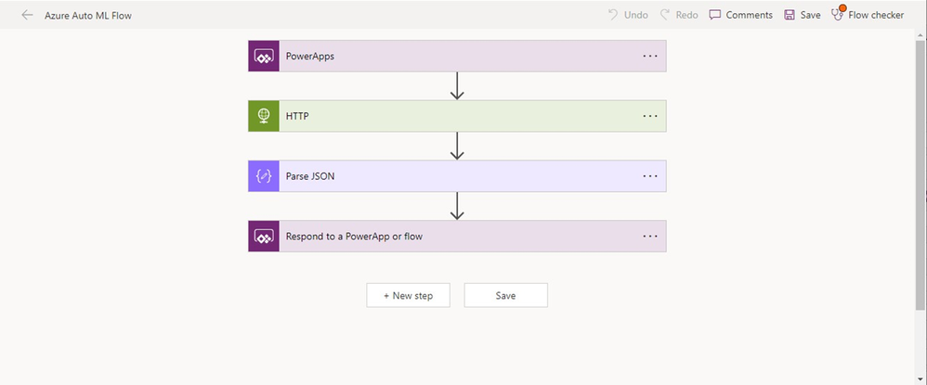Click the Respond to PowerApp step icon
This screenshot has width=927, height=385.
pyautogui.click(x=264, y=236)
